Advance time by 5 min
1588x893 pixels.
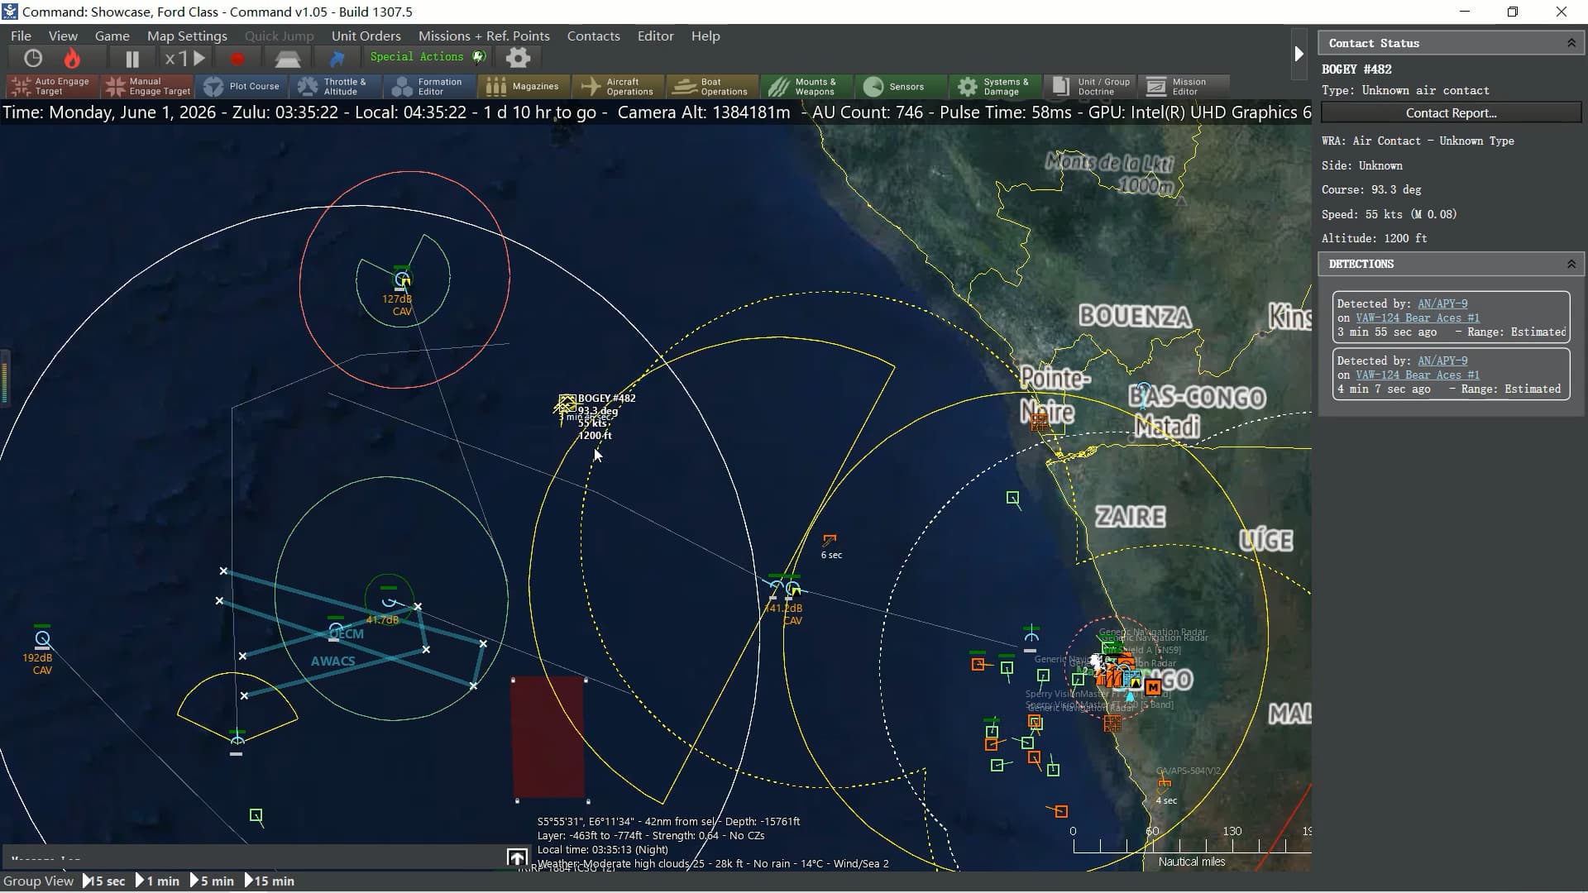click(x=212, y=881)
